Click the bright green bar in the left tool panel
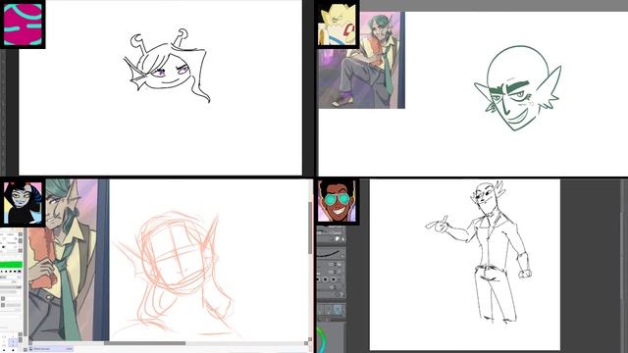Screen dimensions: 628x353 (11, 265)
